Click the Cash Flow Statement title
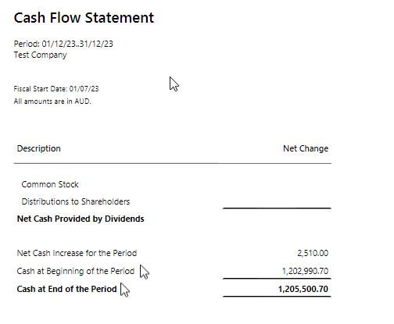The width and height of the screenshot is (394, 324). pos(84,18)
